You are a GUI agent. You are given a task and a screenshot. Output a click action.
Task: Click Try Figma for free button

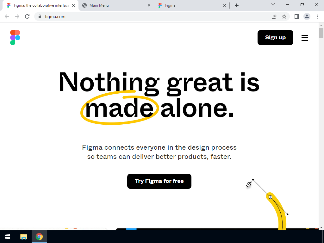[x=159, y=181]
